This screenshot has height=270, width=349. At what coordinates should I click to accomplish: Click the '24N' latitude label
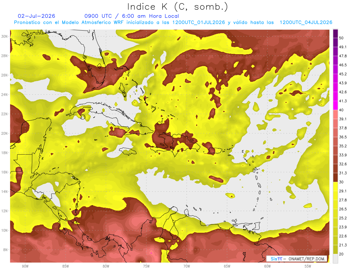click(4, 94)
